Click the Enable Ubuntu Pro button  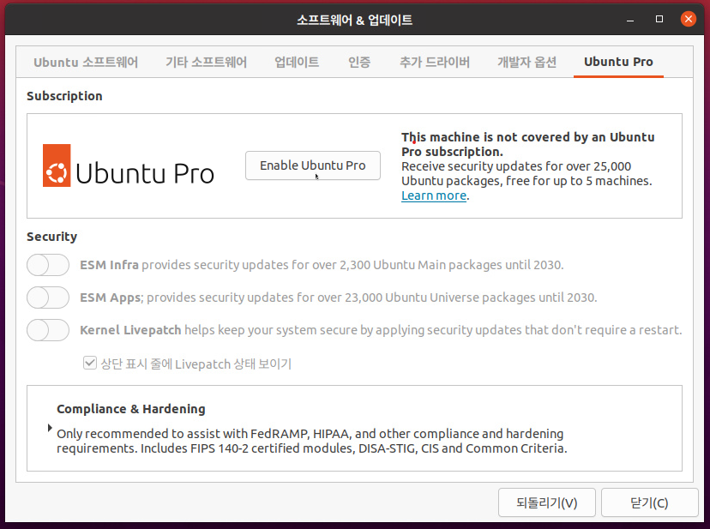313,165
